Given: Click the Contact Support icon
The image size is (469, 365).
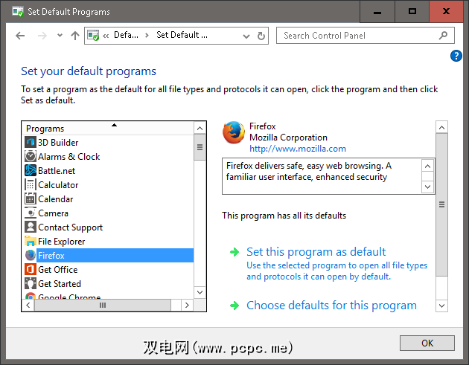Looking at the screenshot, I should [x=31, y=227].
